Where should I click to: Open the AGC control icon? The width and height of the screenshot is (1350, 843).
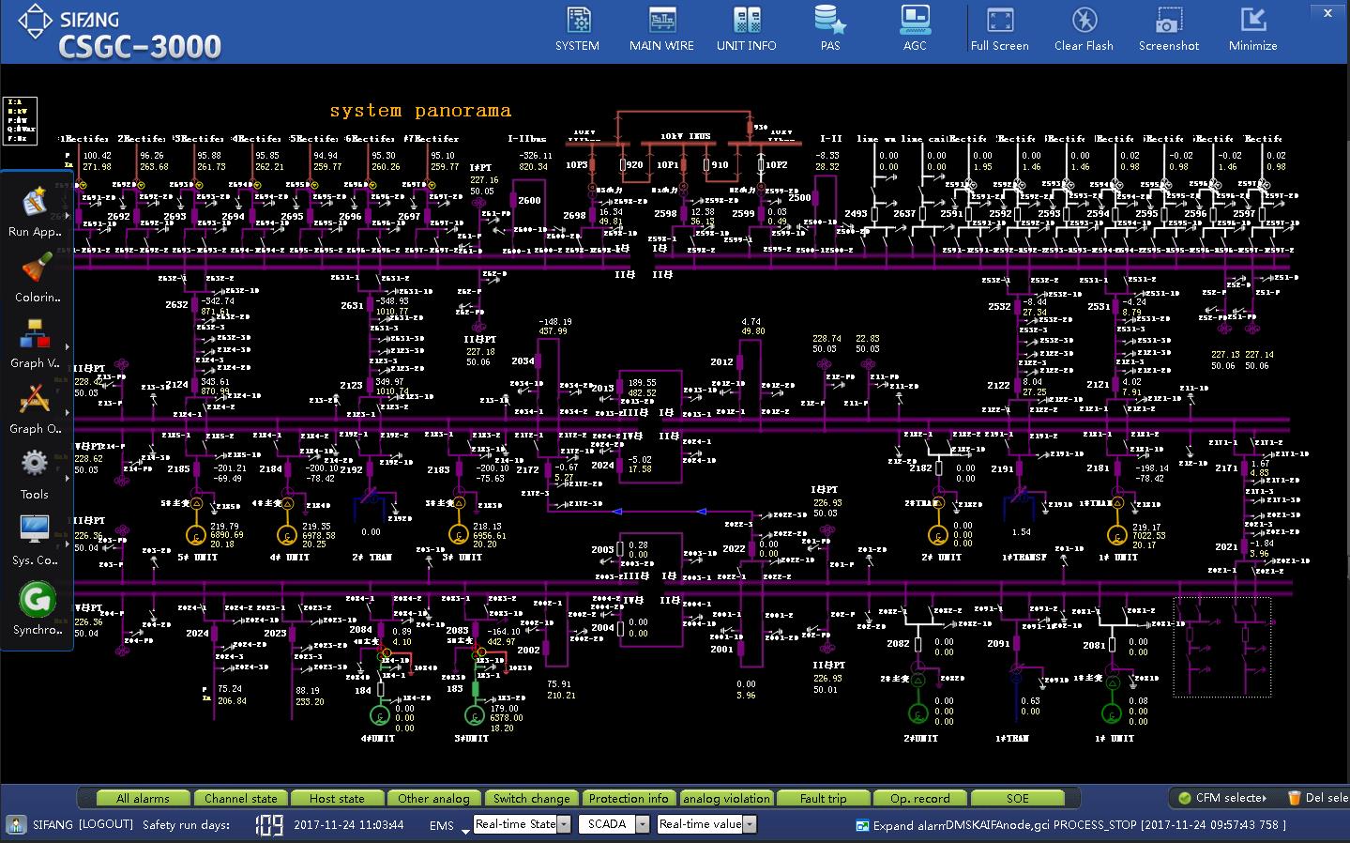tap(915, 21)
